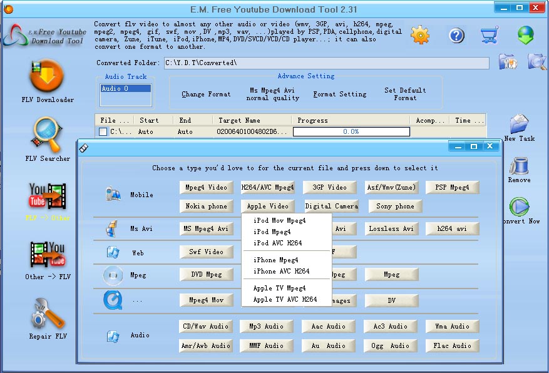This screenshot has width=549, height=373.
Task: Choose the Lossless Avi format
Action: point(391,228)
